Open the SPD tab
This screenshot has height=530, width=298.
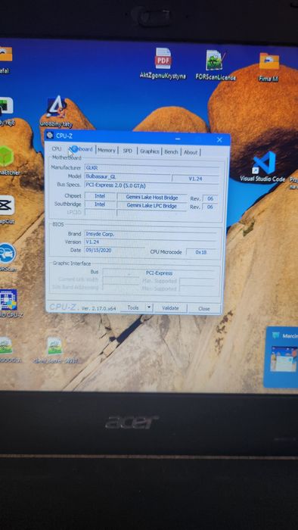click(x=128, y=151)
